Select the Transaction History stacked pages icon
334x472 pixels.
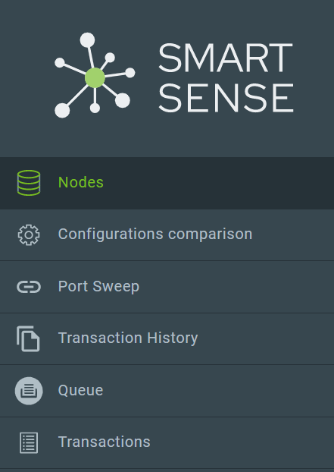28,338
